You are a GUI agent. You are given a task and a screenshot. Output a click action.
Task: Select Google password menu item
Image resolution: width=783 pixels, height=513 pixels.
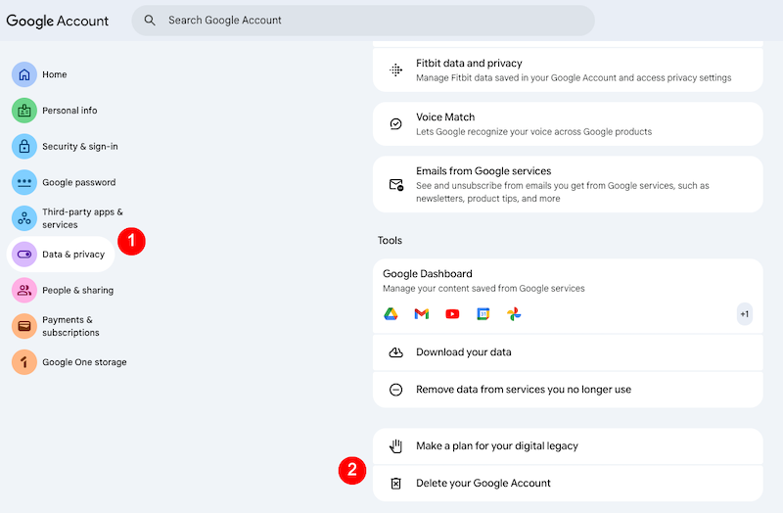coord(64,182)
